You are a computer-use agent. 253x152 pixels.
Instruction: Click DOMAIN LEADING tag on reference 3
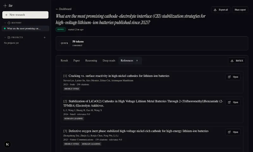pos(91,144)
